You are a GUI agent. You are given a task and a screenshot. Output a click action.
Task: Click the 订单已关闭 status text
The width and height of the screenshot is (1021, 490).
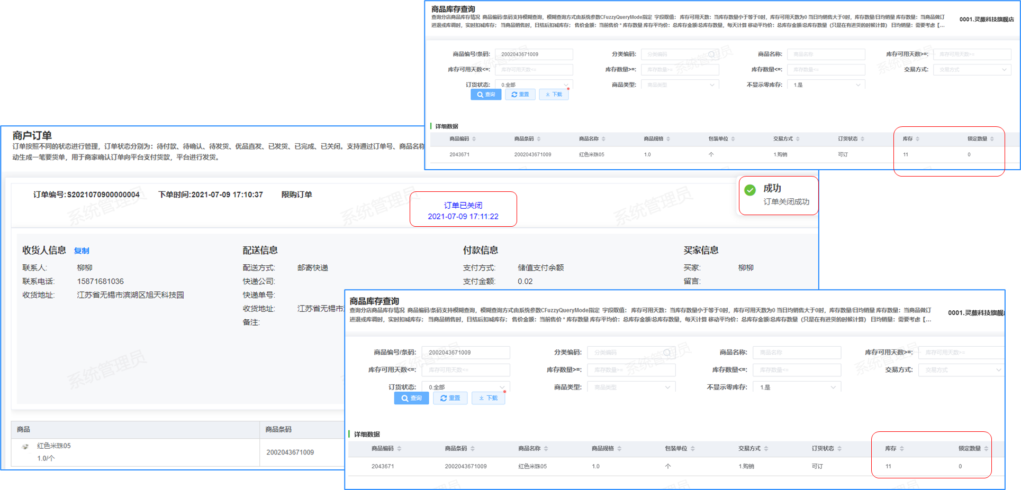(x=463, y=205)
